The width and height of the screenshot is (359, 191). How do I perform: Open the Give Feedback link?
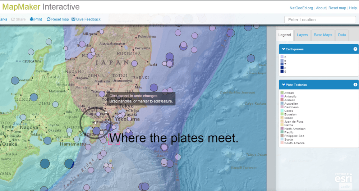[x=86, y=19]
